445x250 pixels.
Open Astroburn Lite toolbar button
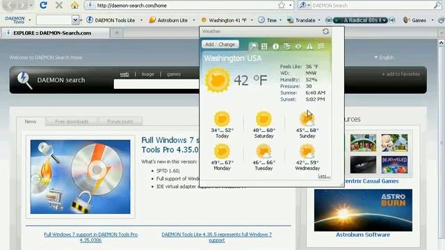click(168, 20)
